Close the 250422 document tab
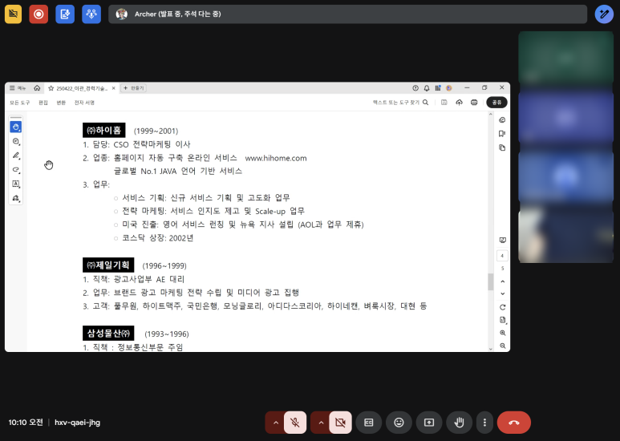The image size is (620, 441). click(x=113, y=88)
